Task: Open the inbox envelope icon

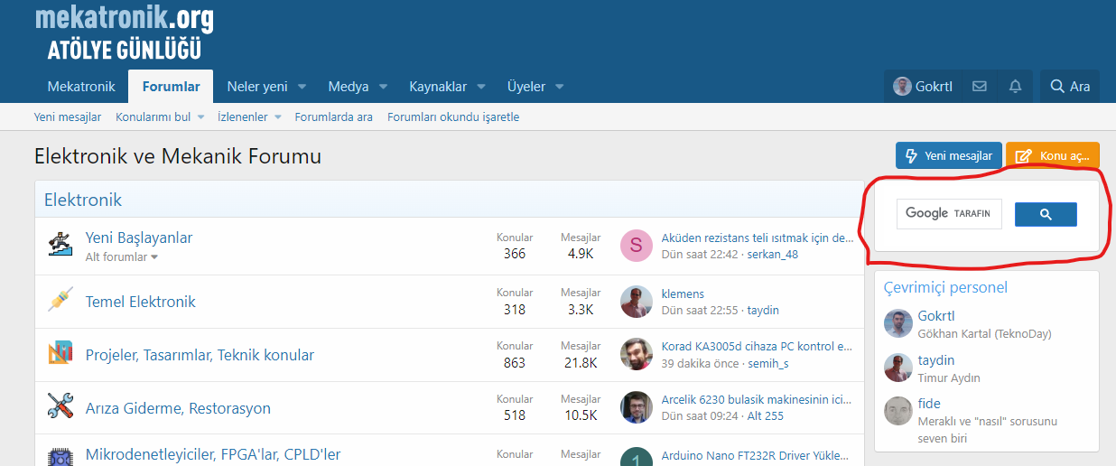Action: tap(979, 87)
